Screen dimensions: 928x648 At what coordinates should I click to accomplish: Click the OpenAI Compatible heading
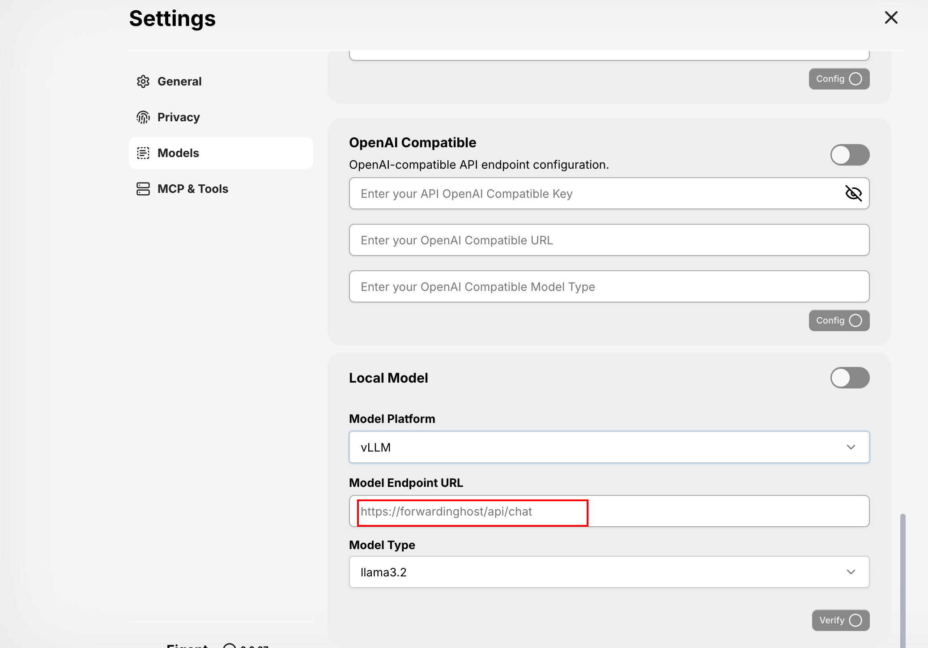[413, 142]
